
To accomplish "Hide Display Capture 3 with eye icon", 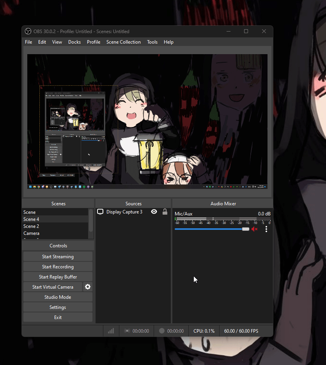I will point(154,212).
